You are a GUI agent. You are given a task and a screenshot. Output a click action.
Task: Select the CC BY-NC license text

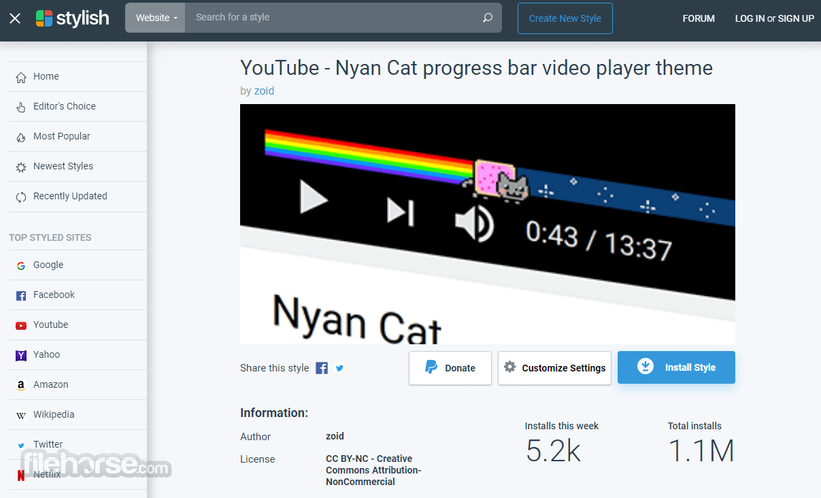[373, 470]
